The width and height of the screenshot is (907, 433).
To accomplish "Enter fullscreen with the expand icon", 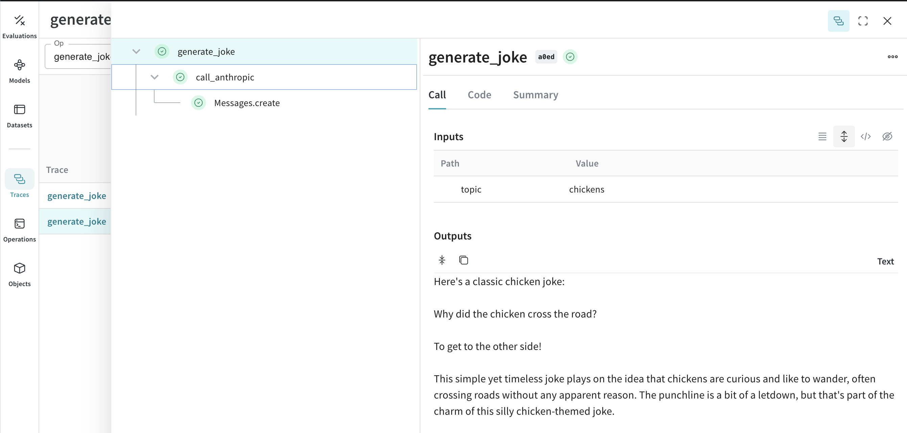I will tap(863, 21).
